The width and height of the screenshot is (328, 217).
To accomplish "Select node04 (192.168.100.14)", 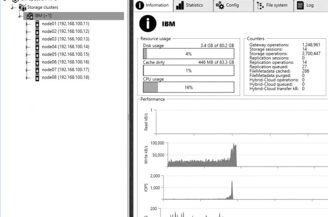I will coord(66,47).
